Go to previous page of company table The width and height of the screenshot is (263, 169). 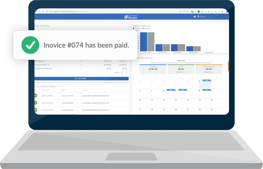point(122,72)
